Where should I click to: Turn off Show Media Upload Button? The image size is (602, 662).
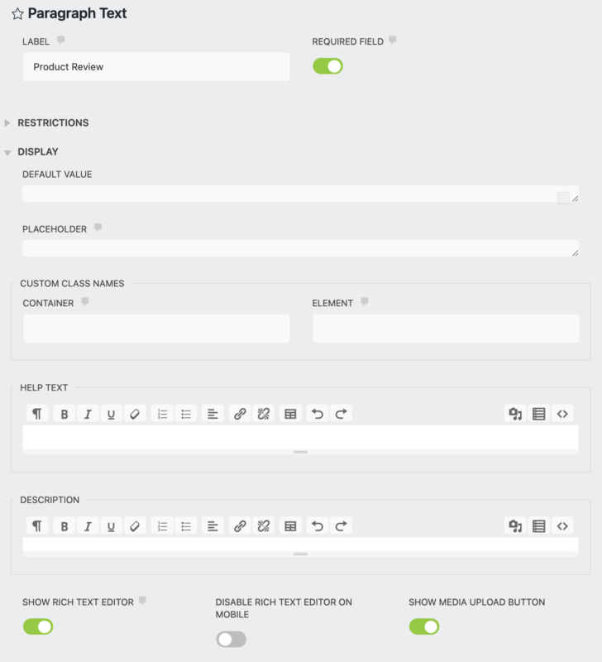coord(424,626)
